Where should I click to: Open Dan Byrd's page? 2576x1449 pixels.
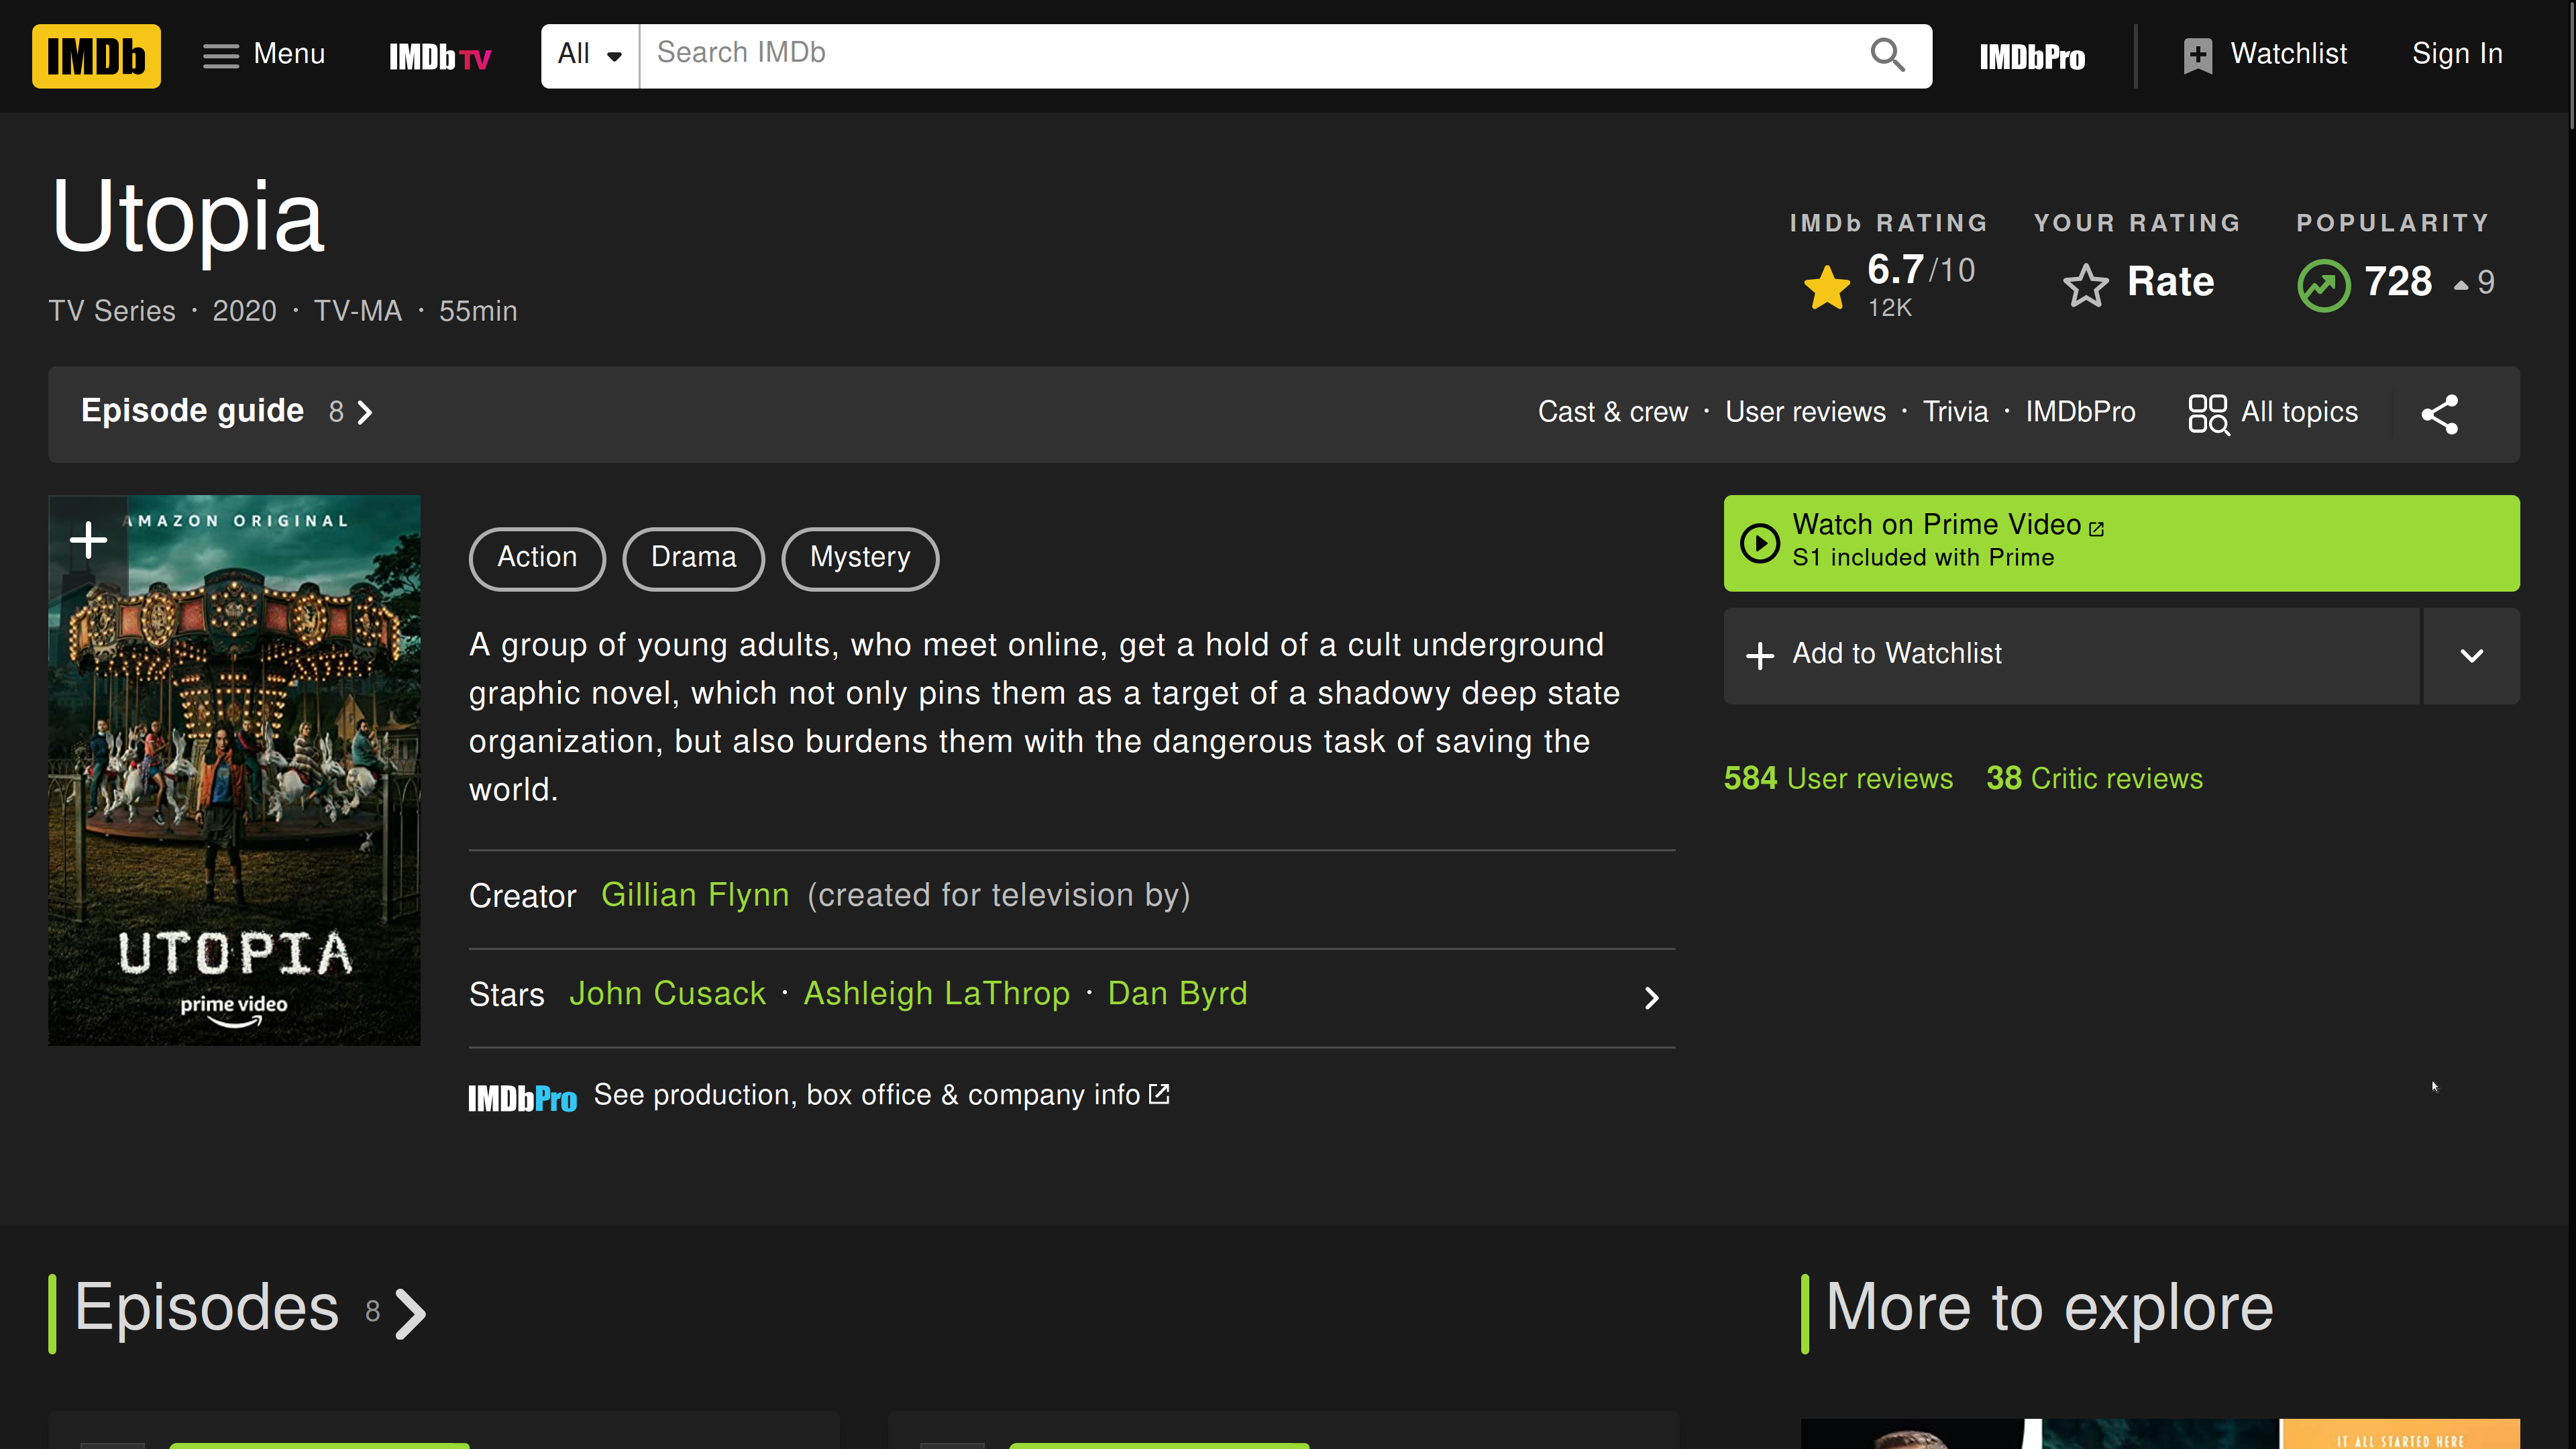(1177, 994)
